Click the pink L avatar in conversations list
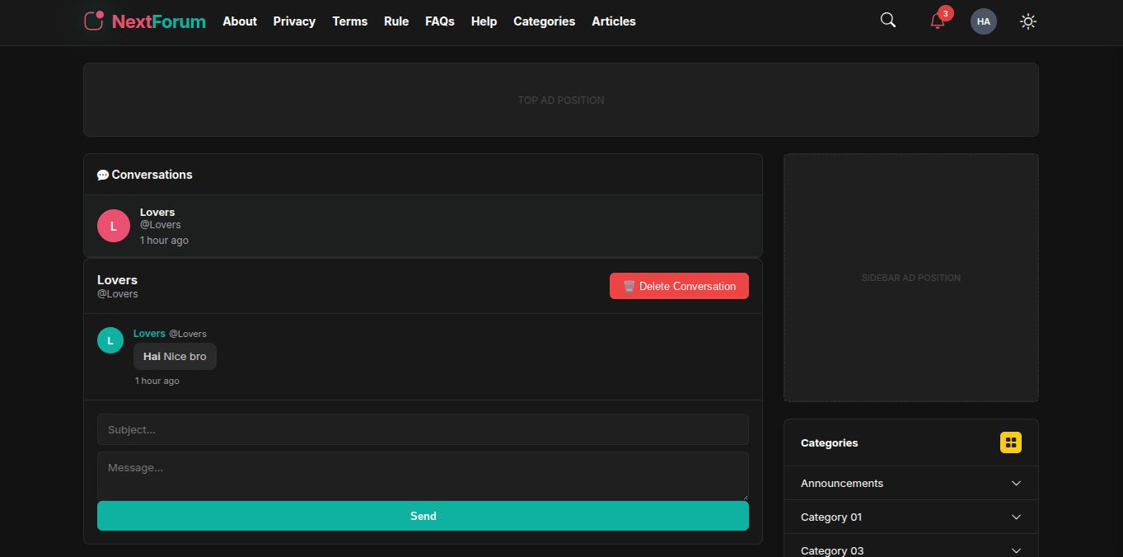1123x557 pixels. pos(114,226)
